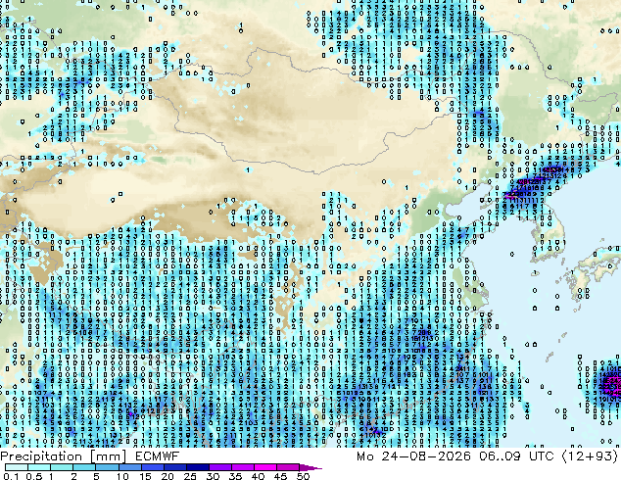Click the legend value '10'

121,476
